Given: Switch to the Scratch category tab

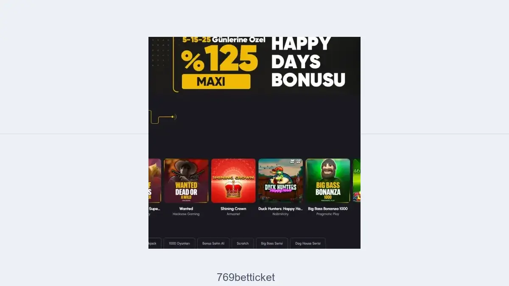Looking at the screenshot, I should 243,243.
